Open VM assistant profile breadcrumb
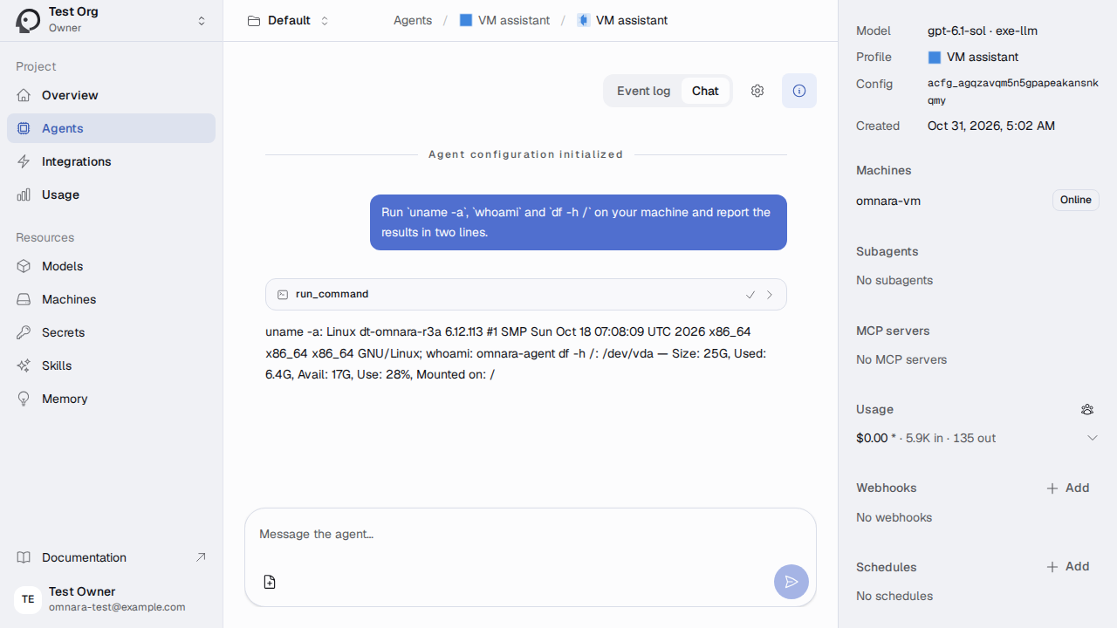Viewport: 1117px width, 628px height. coord(504,20)
